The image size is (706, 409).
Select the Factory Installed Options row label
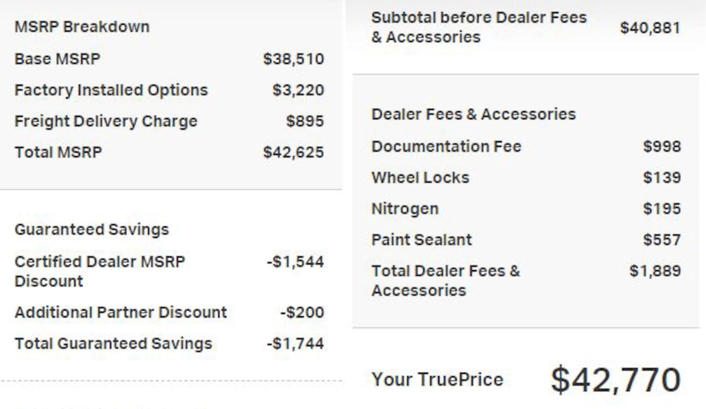click(x=111, y=90)
